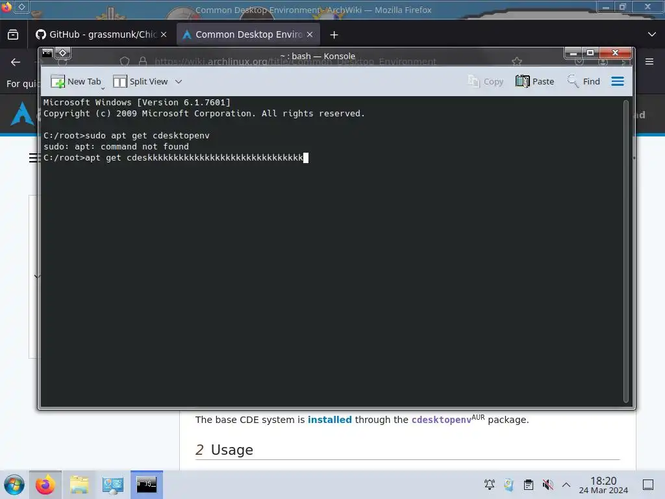Click the Firefox page info lock icon

point(143,62)
